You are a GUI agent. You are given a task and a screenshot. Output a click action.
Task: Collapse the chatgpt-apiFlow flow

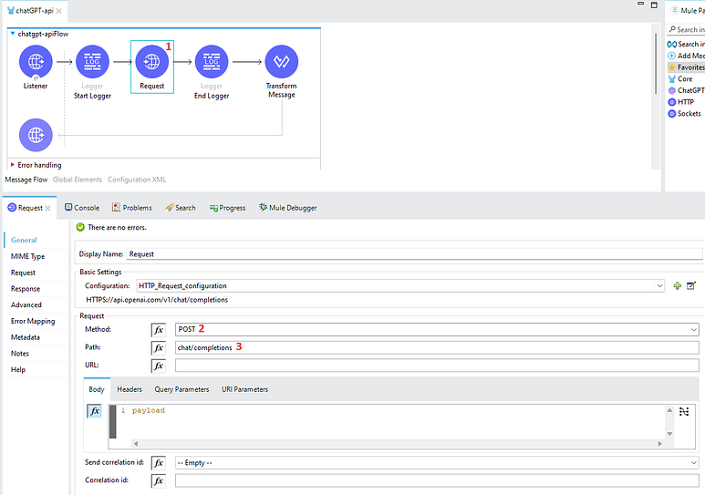click(x=12, y=34)
